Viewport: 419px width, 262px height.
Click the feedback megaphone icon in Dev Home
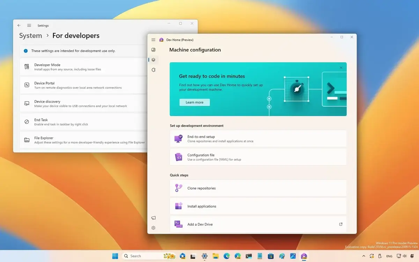[x=153, y=218]
